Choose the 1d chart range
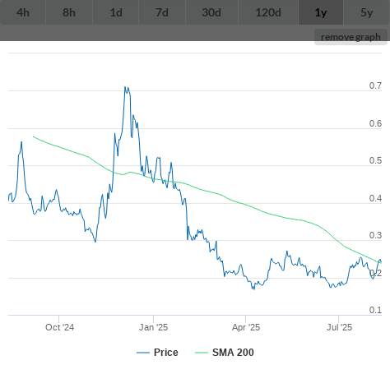Viewport: 390px width, 374px height. tap(116, 12)
